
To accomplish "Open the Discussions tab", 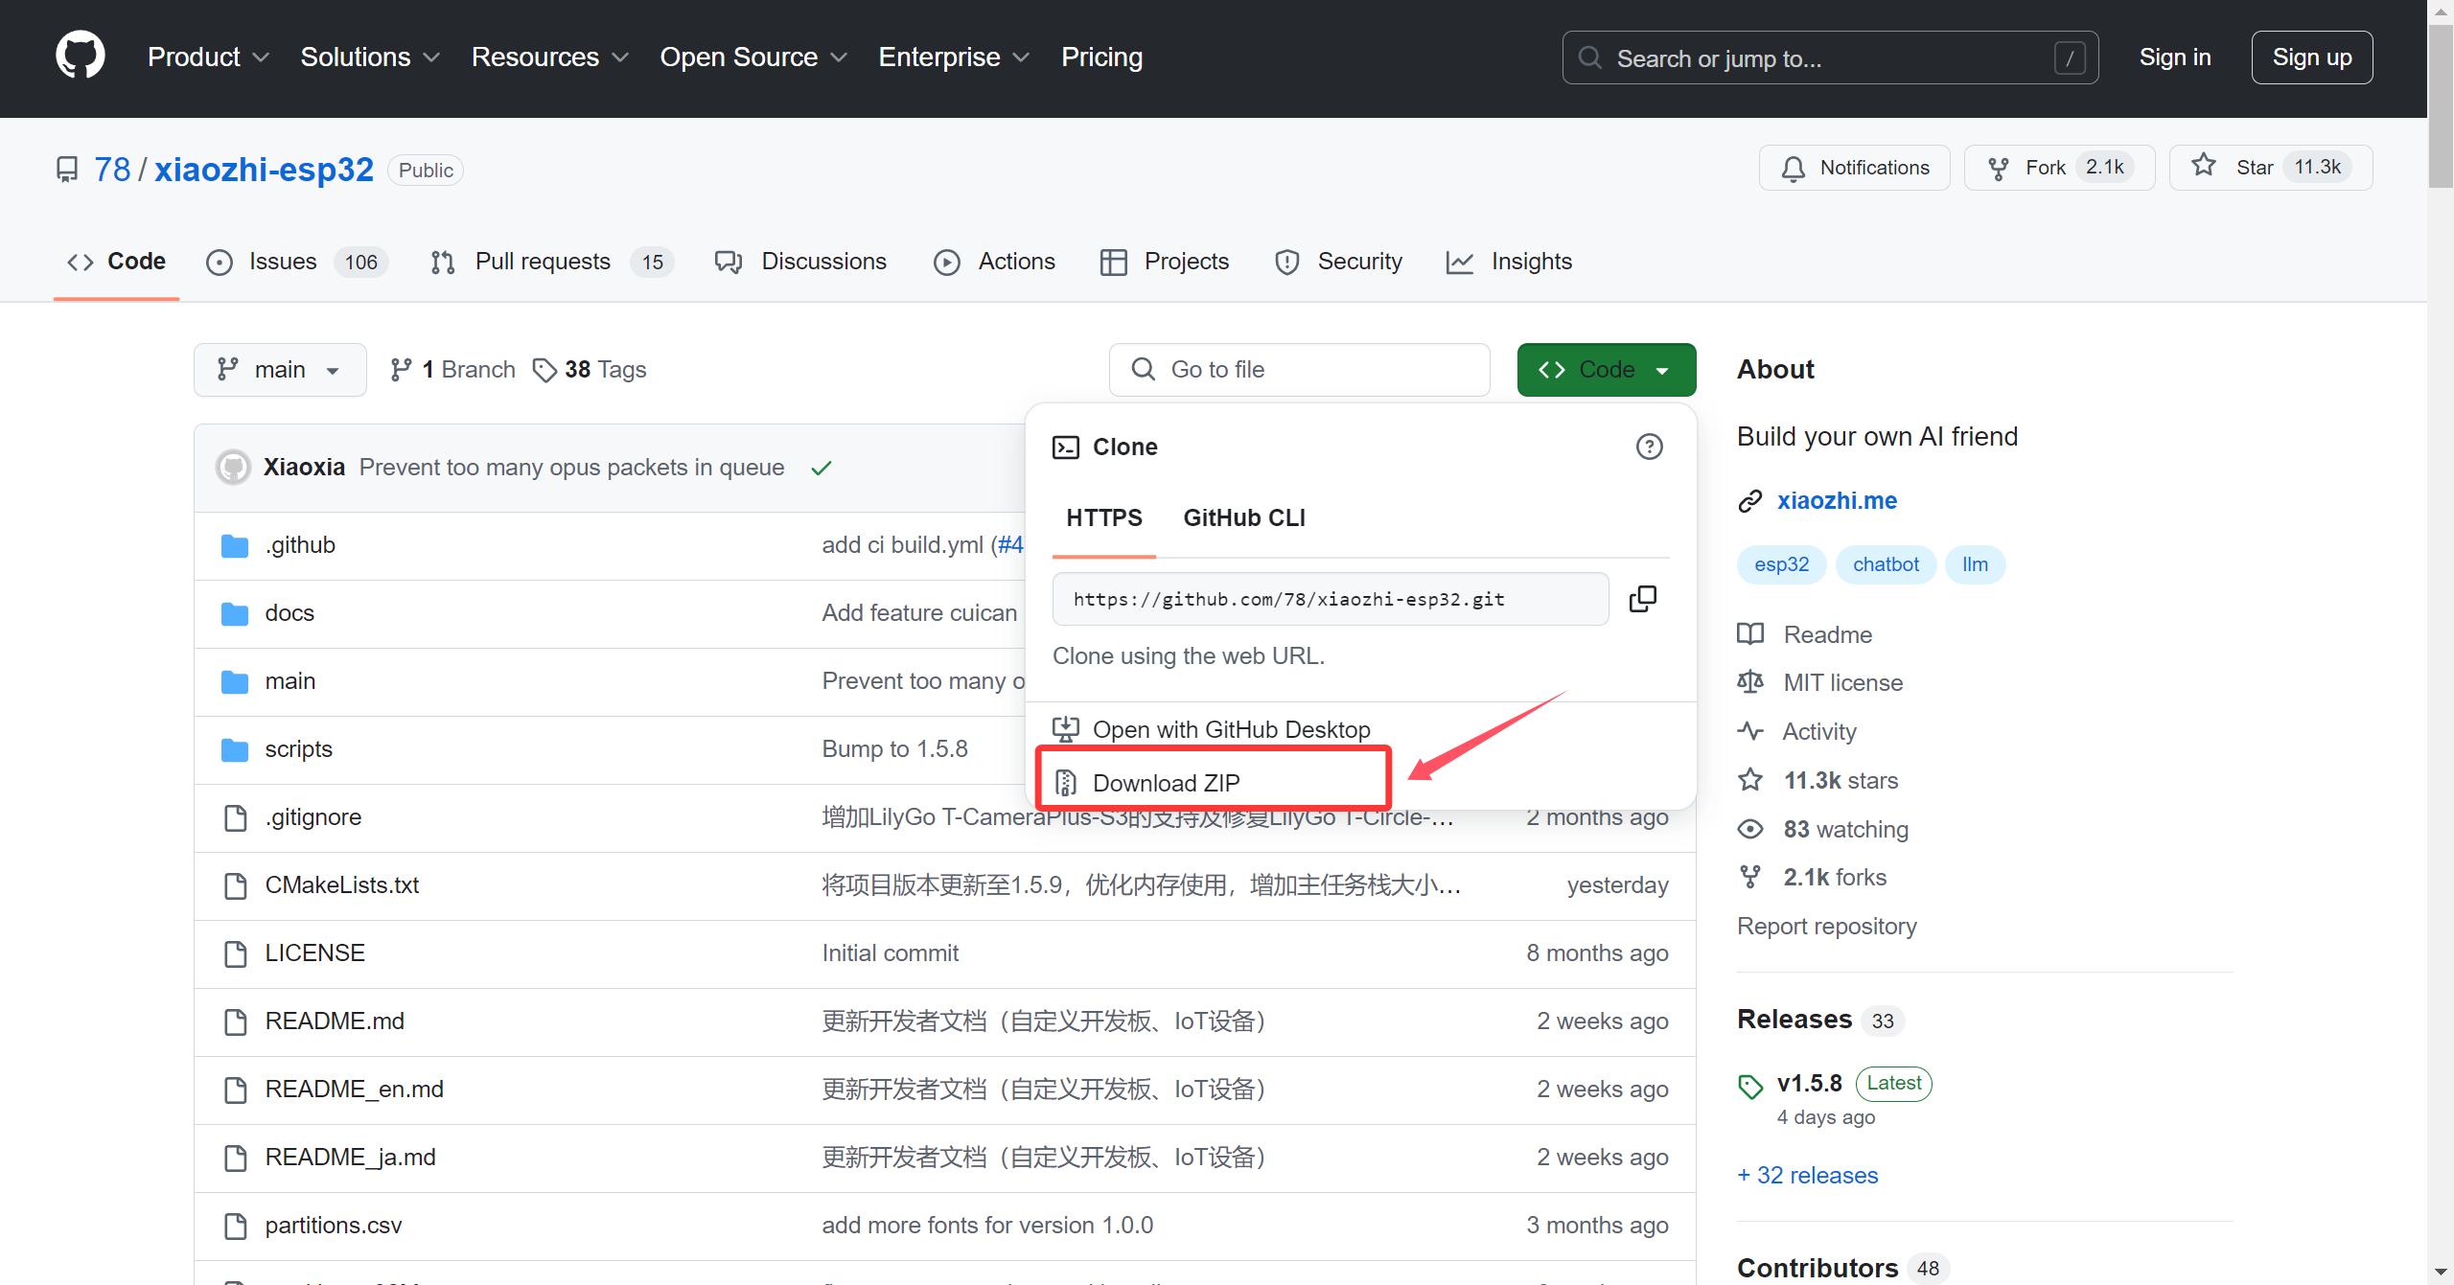I will tap(801, 262).
